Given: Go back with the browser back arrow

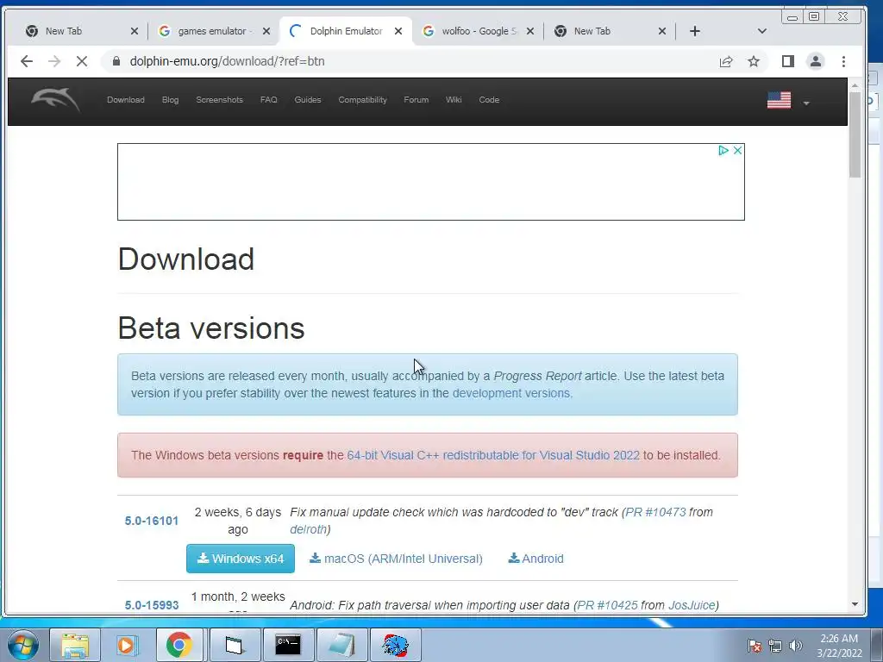Looking at the screenshot, I should [27, 61].
